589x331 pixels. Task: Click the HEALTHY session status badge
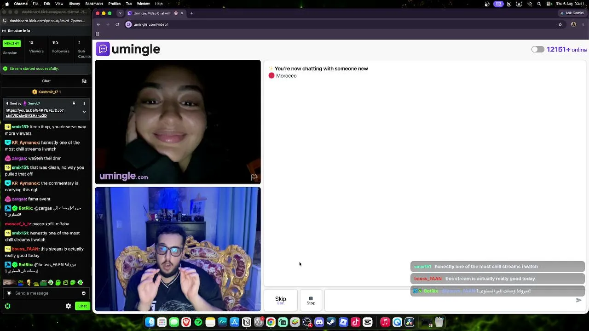click(12, 44)
